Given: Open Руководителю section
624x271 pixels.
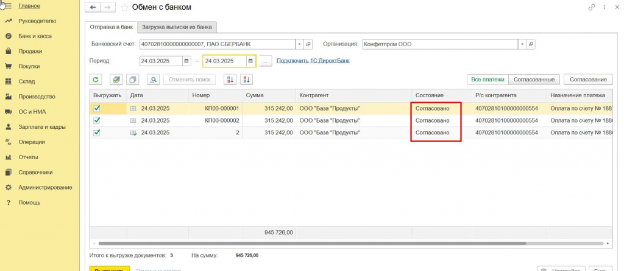Looking at the screenshot, I should tap(37, 21).
